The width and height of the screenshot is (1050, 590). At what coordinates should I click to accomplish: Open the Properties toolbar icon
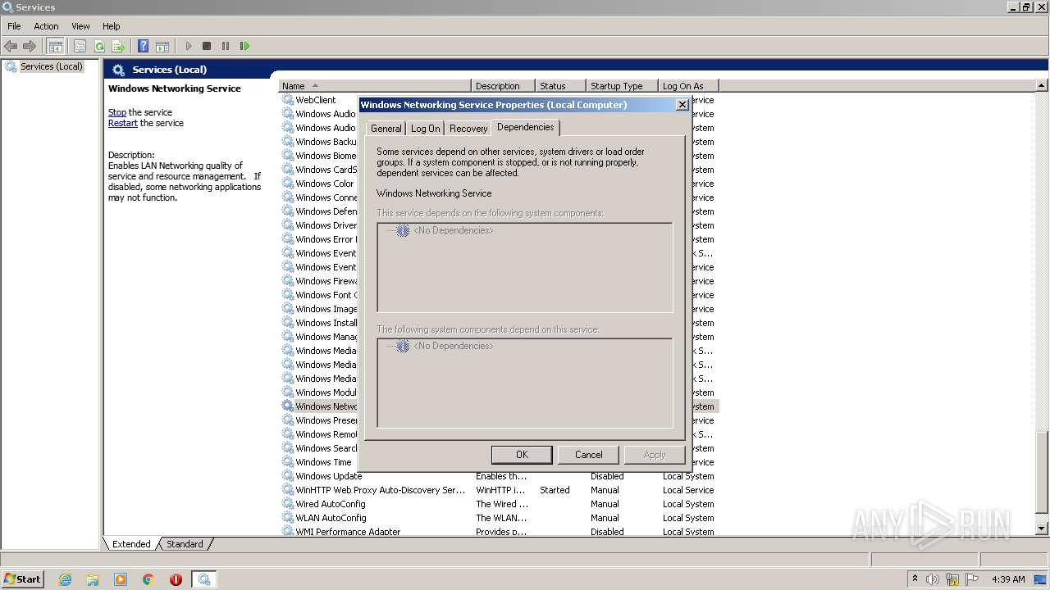coord(80,47)
